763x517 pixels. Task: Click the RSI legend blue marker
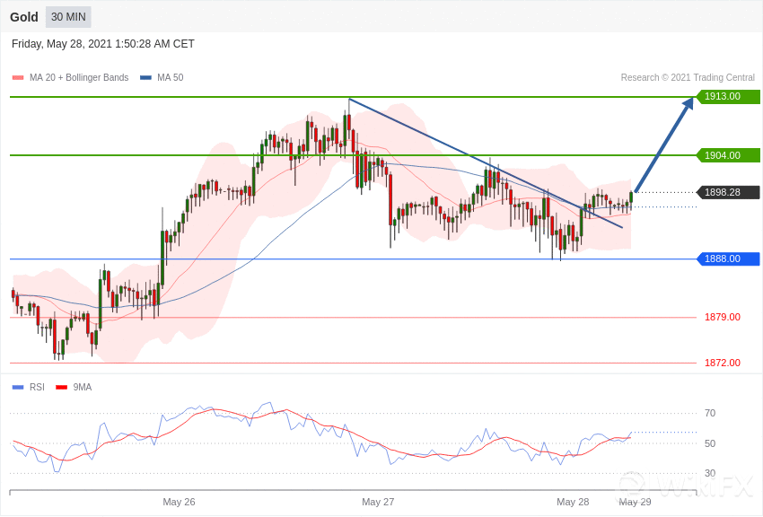tap(18, 388)
